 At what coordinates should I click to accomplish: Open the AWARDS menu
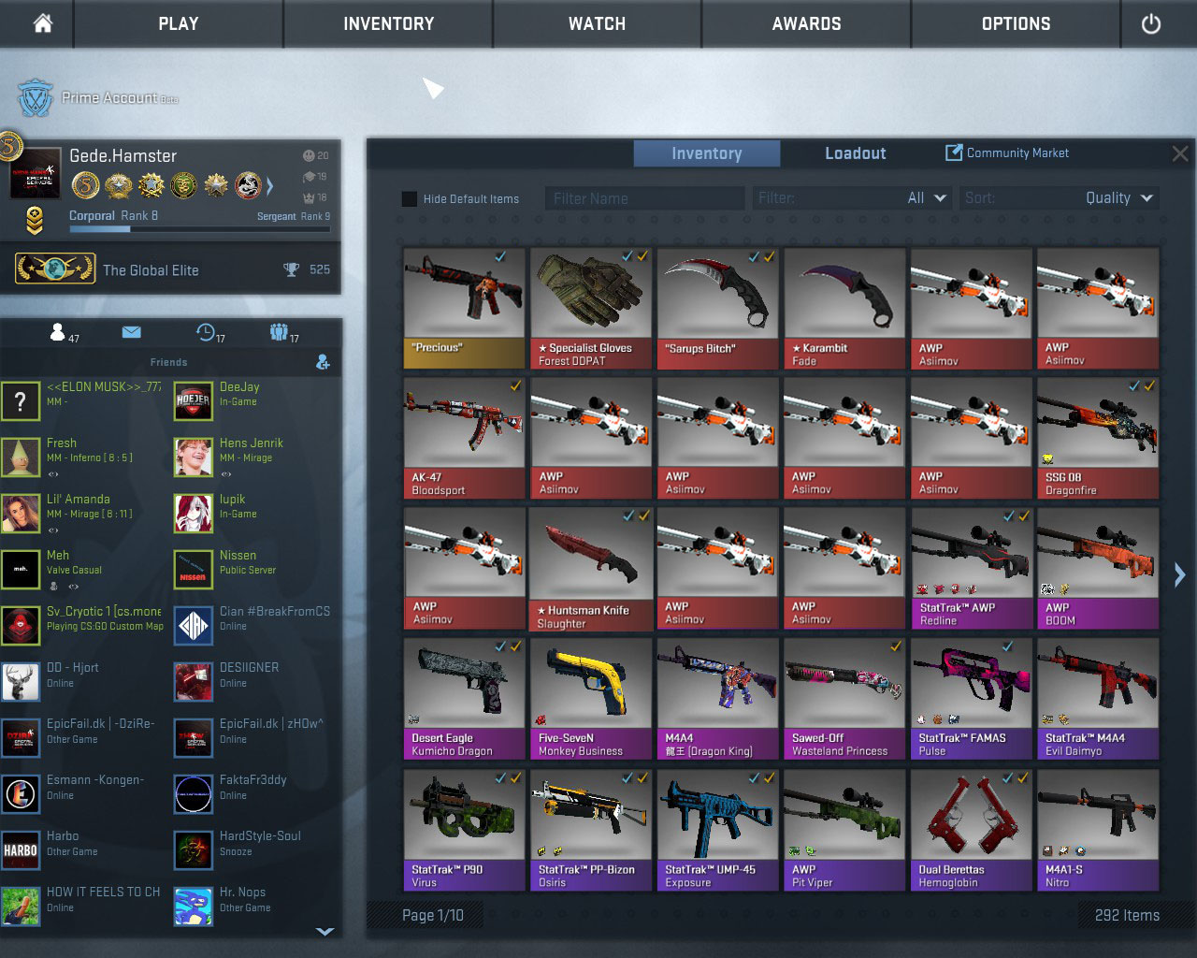tap(807, 23)
